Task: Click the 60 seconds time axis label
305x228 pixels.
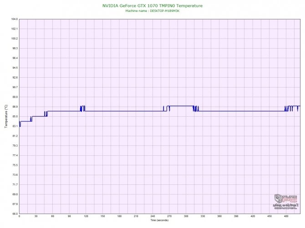Action: [x=52, y=216]
